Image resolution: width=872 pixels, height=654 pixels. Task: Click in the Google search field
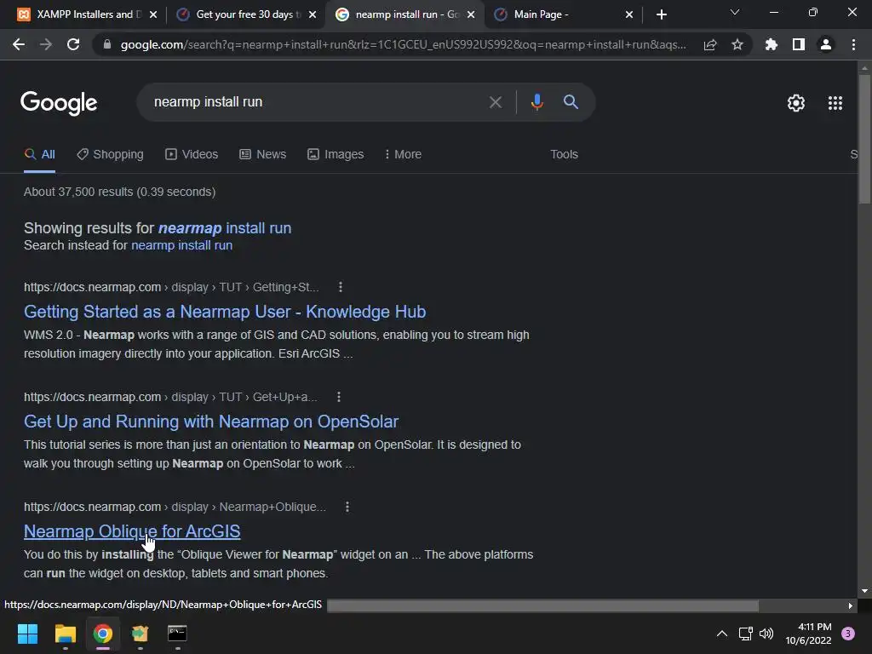(317, 102)
